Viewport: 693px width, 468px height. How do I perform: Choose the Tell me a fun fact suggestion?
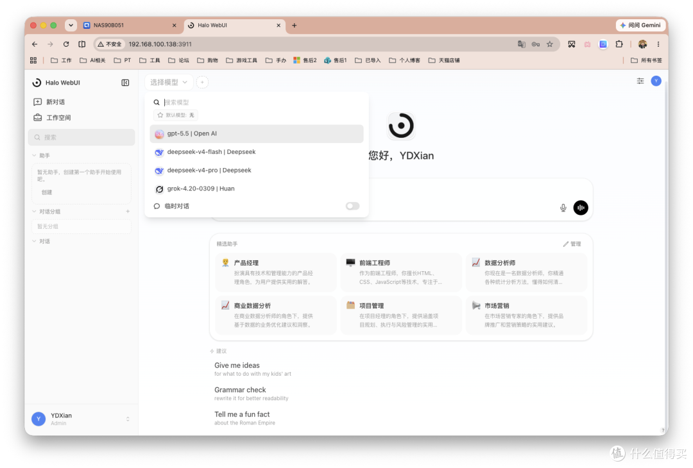coord(244,418)
